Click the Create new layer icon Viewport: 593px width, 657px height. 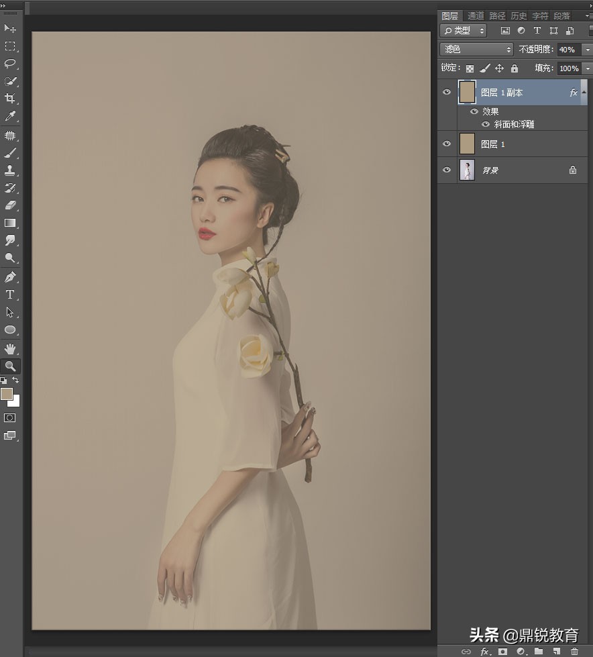(x=555, y=651)
